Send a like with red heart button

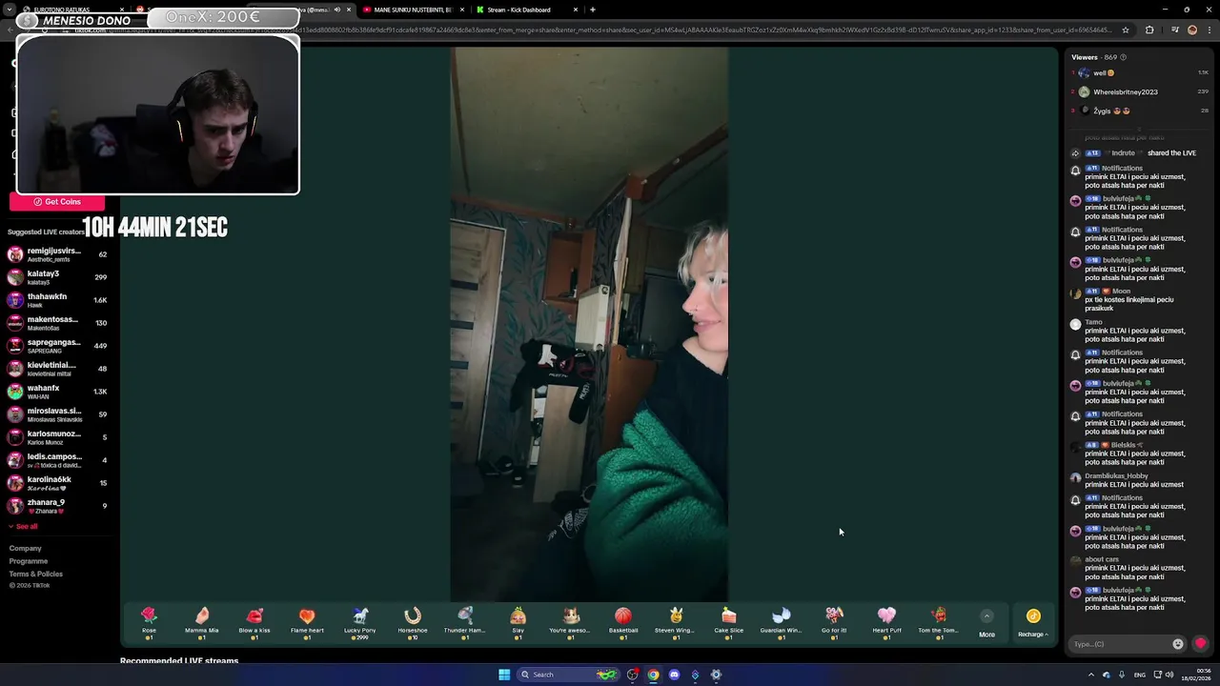point(1200,644)
